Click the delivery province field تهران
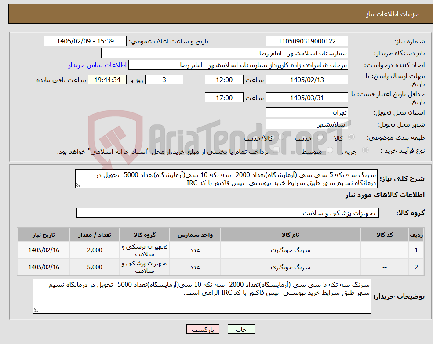The image size is (433, 344). click(307, 112)
